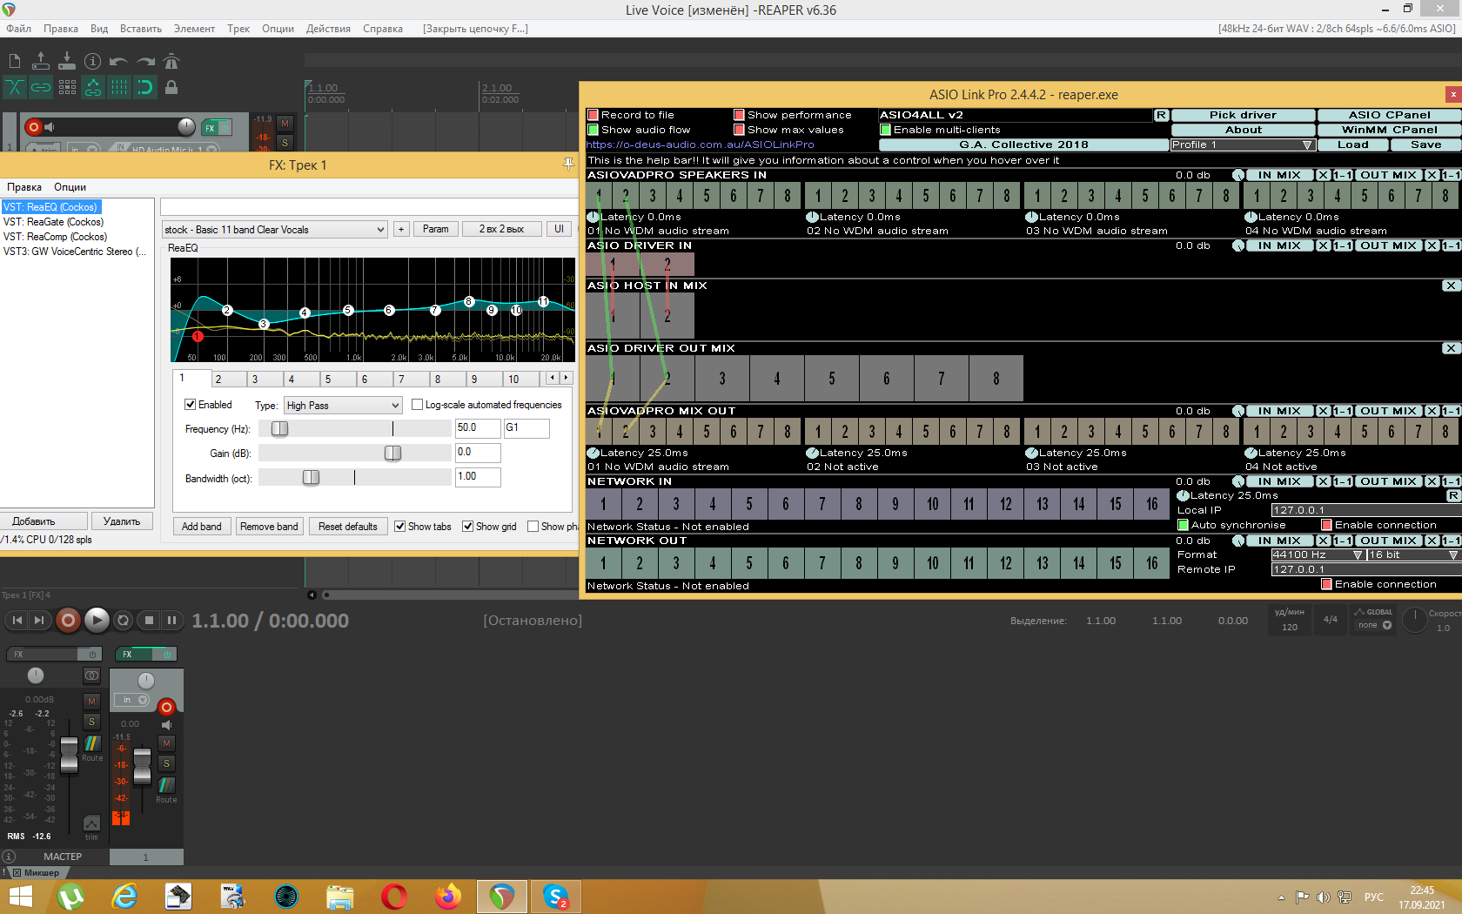Image resolution: width=1462 pixels, height=914 pixels.
Task: Toggle grid lines icon in toolbar
Action: point(119,87)
